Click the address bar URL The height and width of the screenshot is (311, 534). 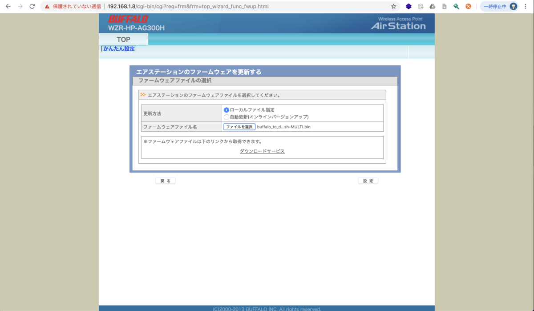(188, 7)
